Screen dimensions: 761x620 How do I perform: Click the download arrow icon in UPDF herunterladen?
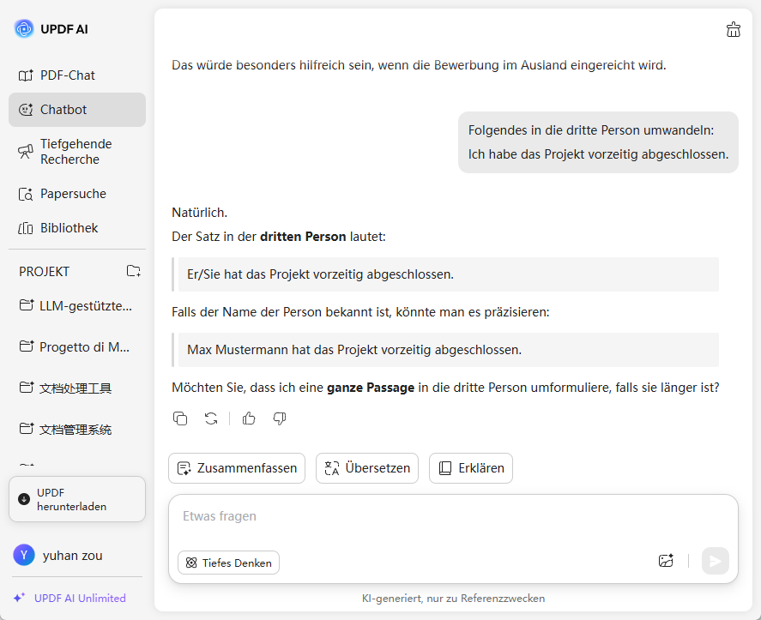pos(24,499)
